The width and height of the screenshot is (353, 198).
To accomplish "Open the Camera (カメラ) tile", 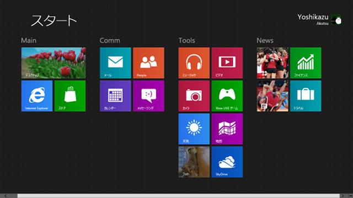I will pos(194,96).
